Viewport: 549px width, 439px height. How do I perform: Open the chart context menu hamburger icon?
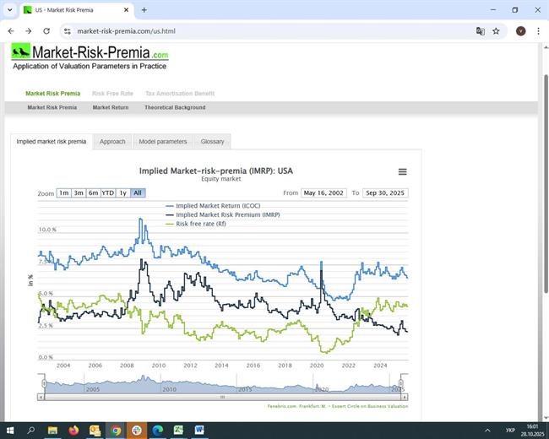click(402, 171)
